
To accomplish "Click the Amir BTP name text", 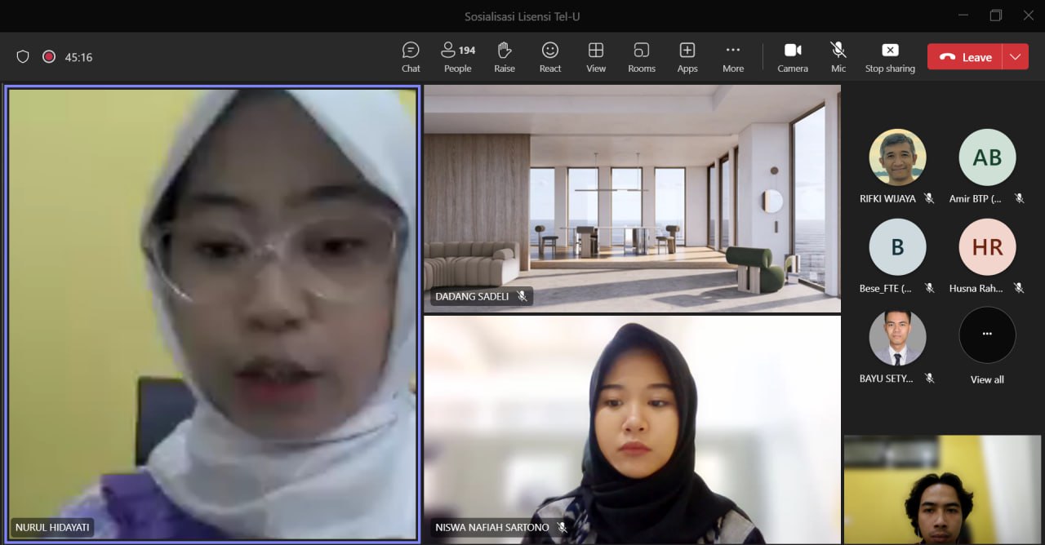I will [975, 198].
